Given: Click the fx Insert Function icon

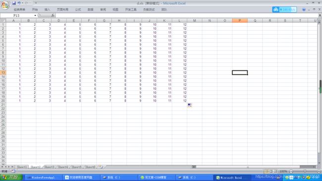Looking at the screenshot, I should [x=53, y=15].
